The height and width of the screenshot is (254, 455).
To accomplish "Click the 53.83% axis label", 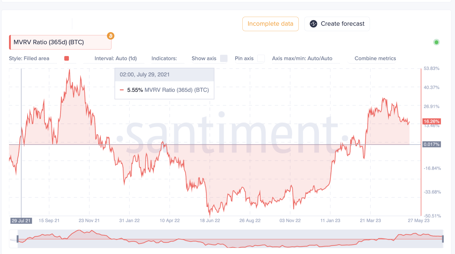I will [x=432, y=68].
